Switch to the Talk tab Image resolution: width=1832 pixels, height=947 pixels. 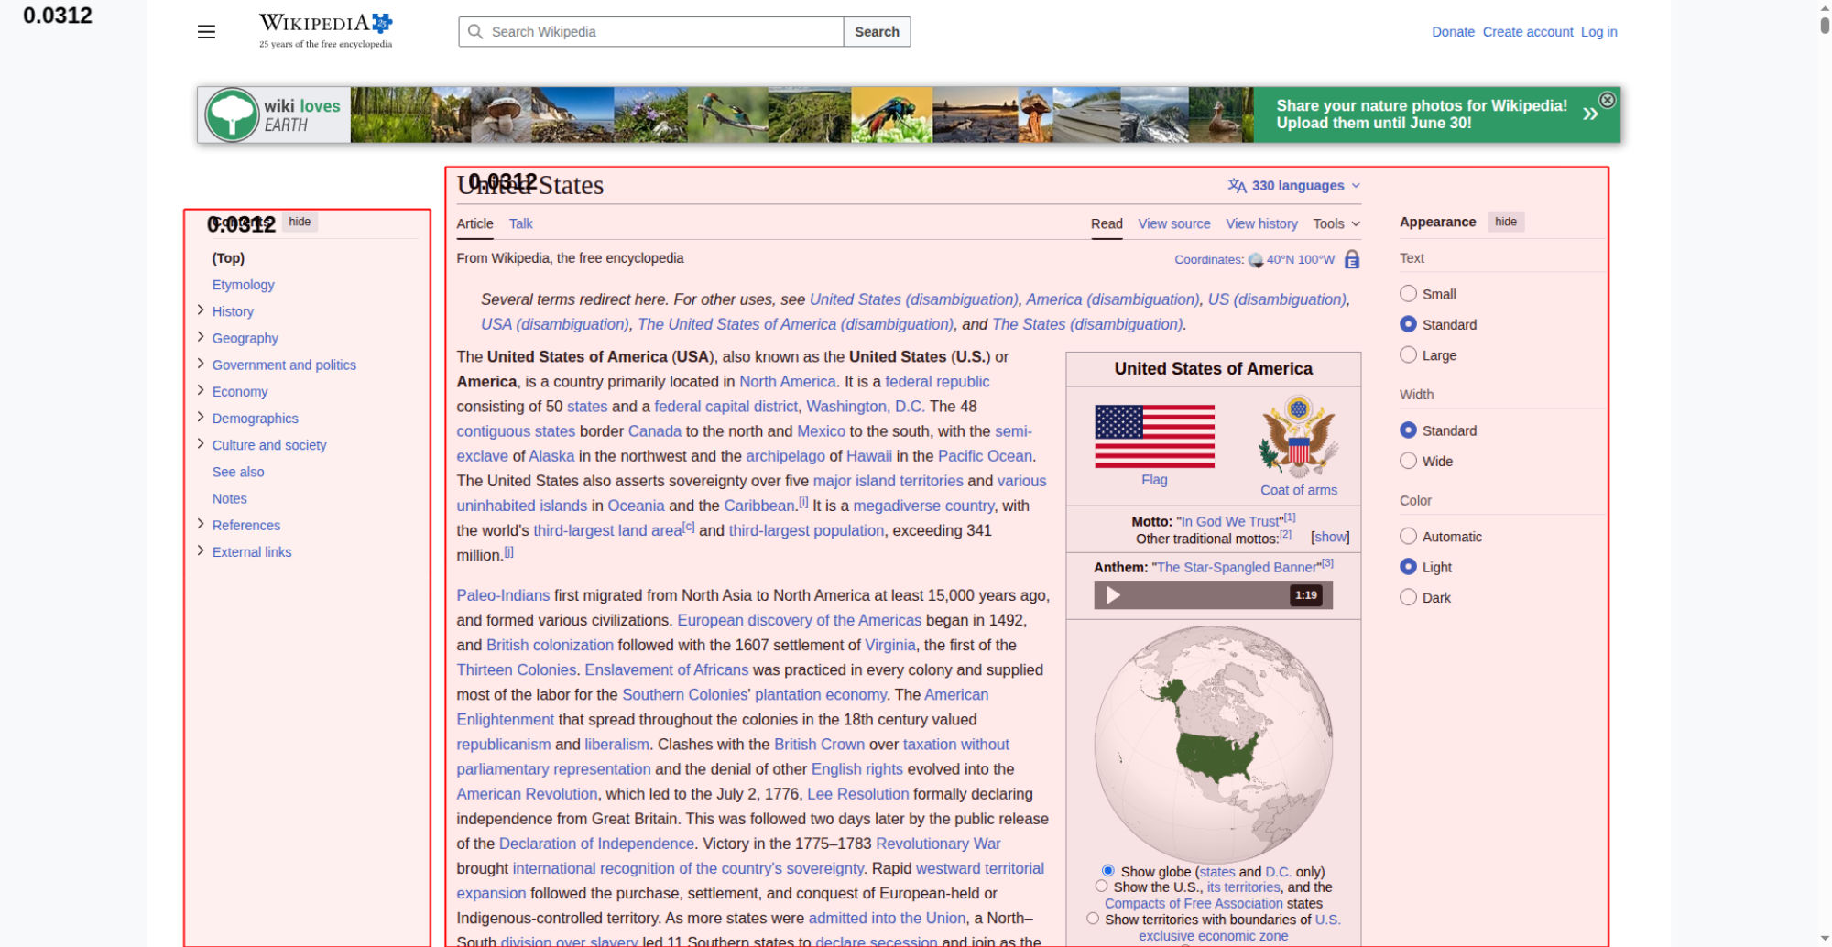pos(520,223)
